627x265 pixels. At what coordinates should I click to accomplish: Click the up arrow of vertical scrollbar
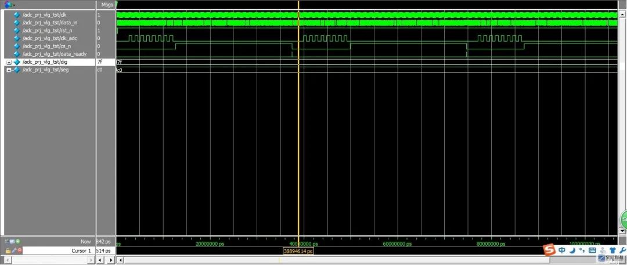click(x=622, y=14)
